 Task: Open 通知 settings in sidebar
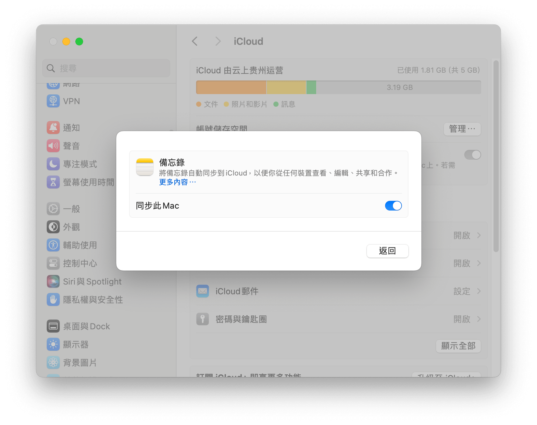tap(71, 127)
